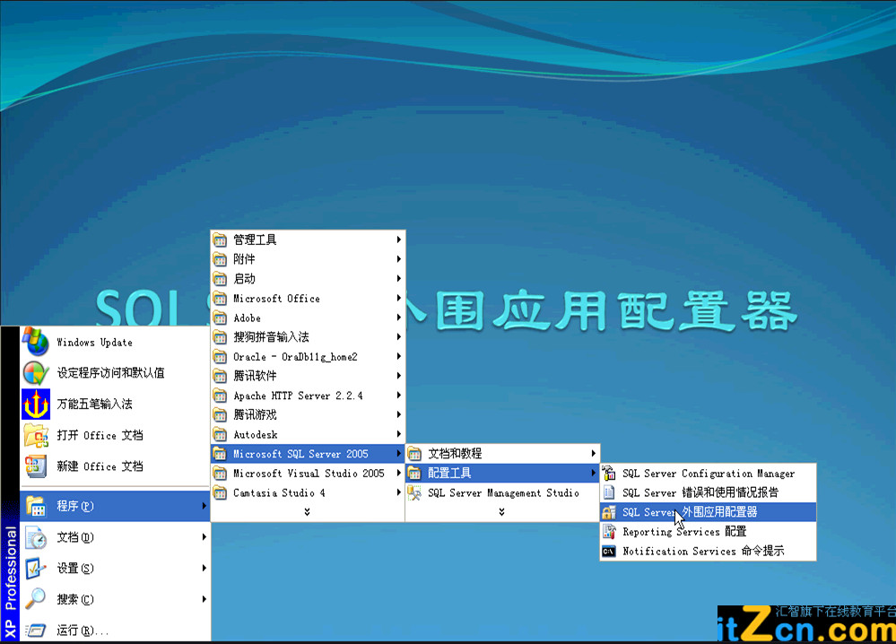Expand the 文档(D) submenu arrow
The image size is (896, 644).
click(204, 537)
